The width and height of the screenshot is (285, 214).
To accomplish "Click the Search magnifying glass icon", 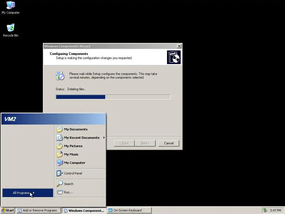I will (60, 184).
